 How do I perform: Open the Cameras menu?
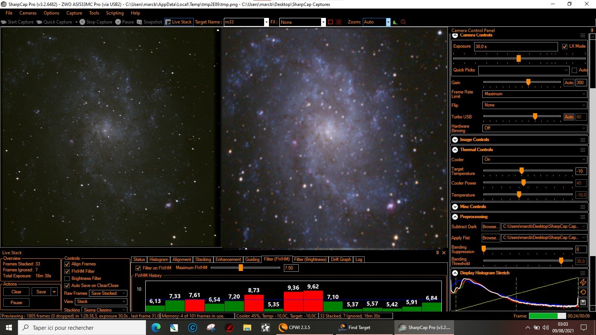click(x=28, y=13)
